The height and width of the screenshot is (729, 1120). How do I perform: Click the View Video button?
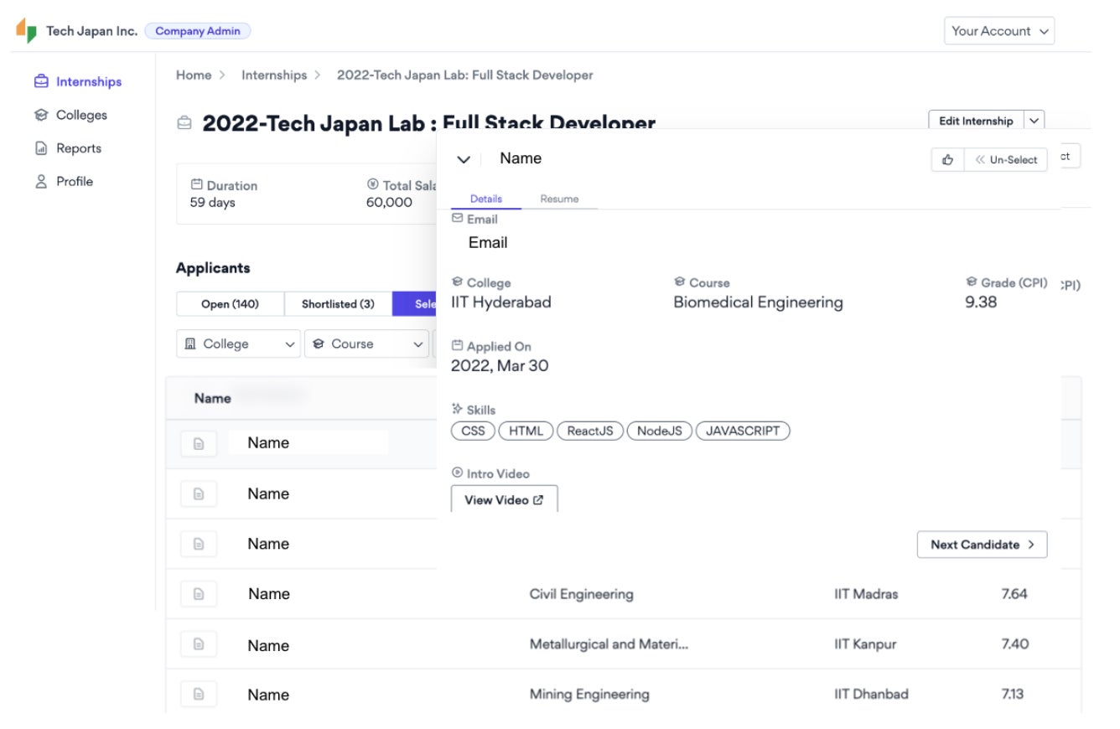click(x=504, y=500)
